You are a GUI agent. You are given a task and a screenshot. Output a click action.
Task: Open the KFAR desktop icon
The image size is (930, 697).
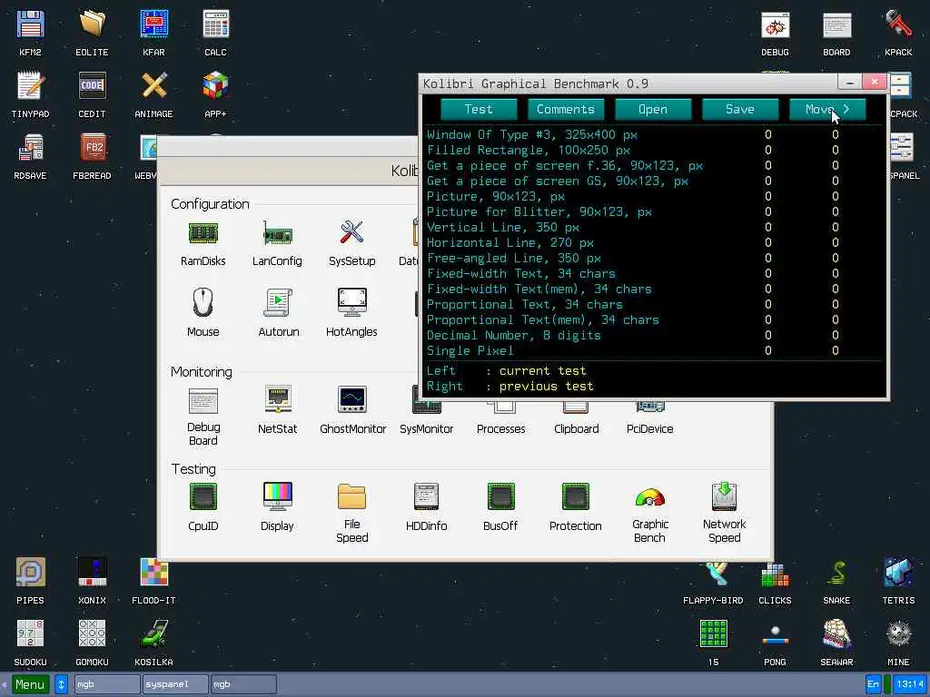tap(153, 25)
